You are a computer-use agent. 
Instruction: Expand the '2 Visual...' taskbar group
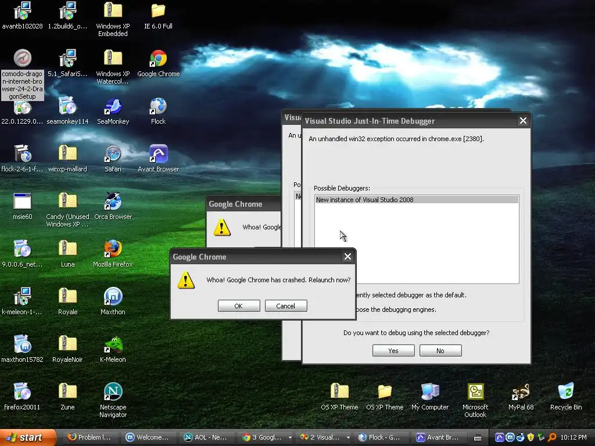coord(348,438)
